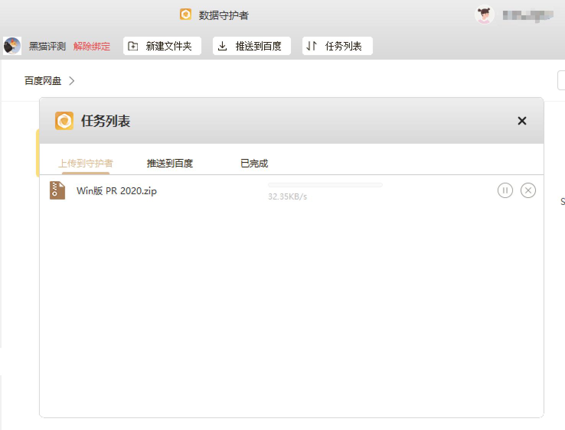Click 解除绑定 to unbind the account
The width and height of the screenshot is (565, 430).
click(x=92, y=46)
